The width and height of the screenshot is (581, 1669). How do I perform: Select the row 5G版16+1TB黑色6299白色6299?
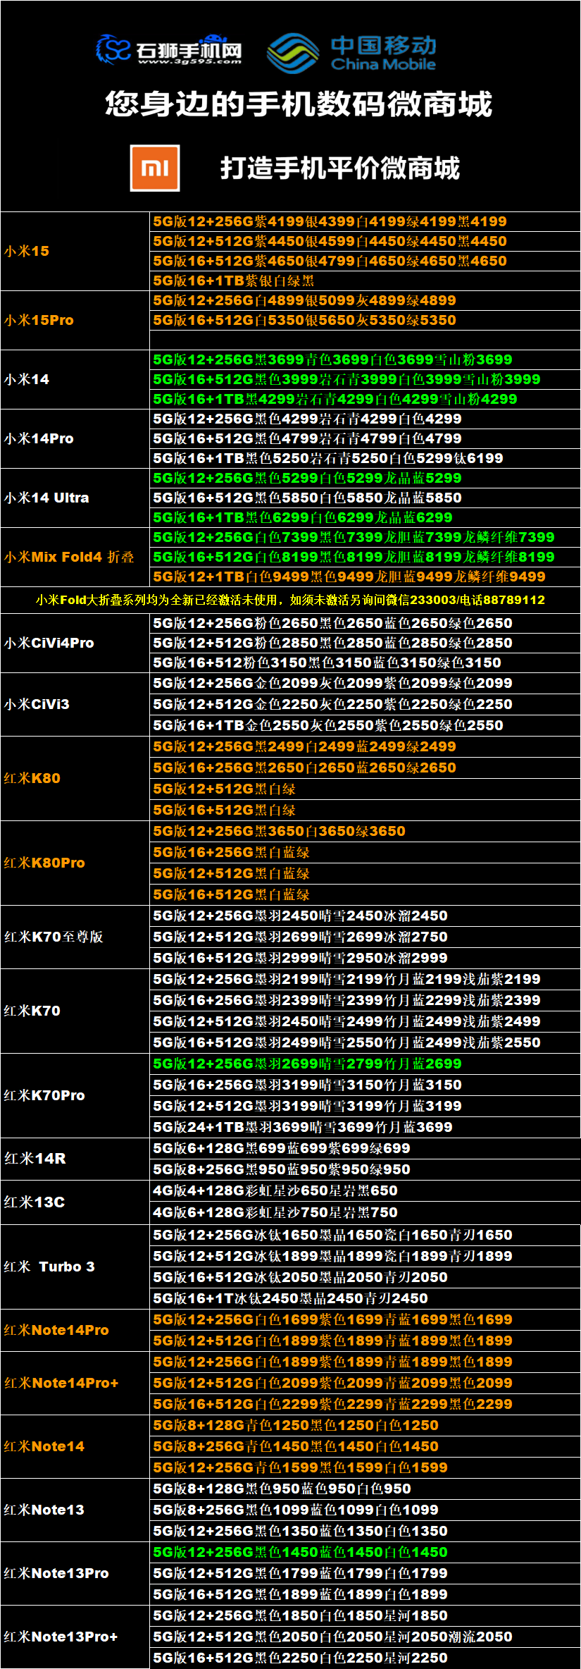(365, 517)
